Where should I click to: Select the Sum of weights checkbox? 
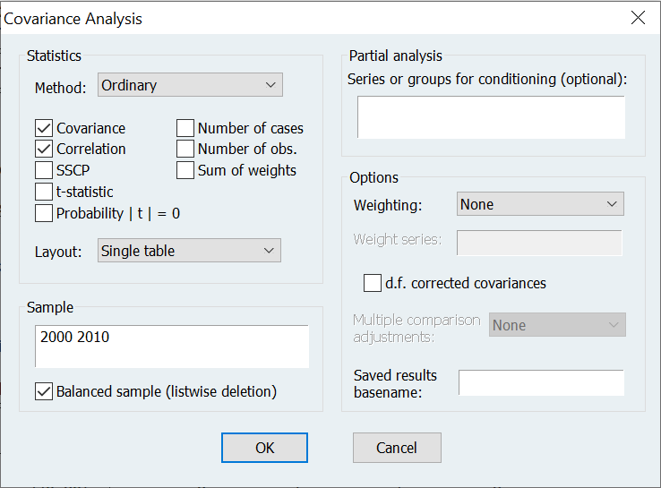[x=185, y=170]
